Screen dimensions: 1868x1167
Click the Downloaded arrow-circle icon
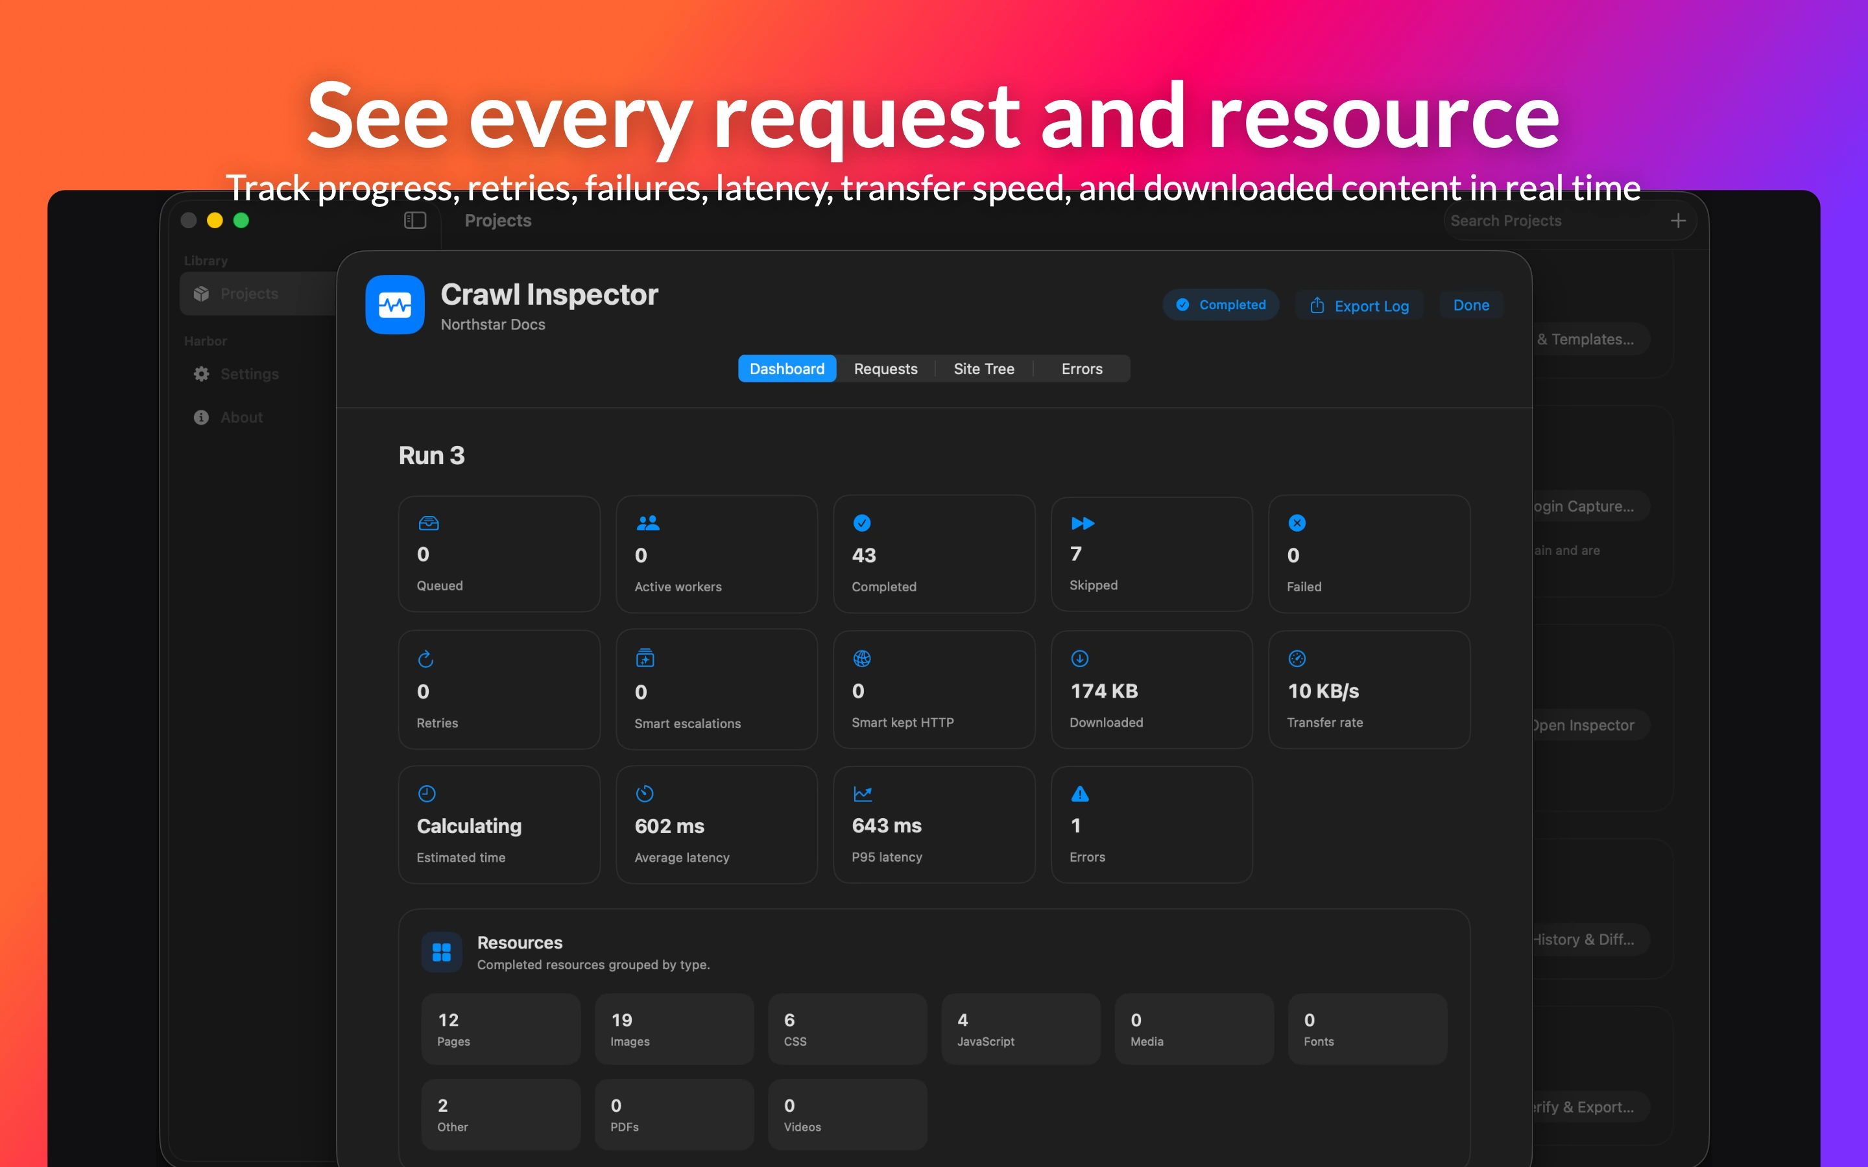1079,658
